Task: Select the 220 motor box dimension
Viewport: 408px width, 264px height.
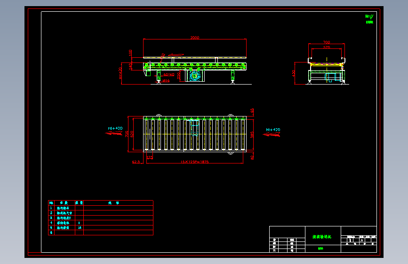Action: (x=178, y=75)
